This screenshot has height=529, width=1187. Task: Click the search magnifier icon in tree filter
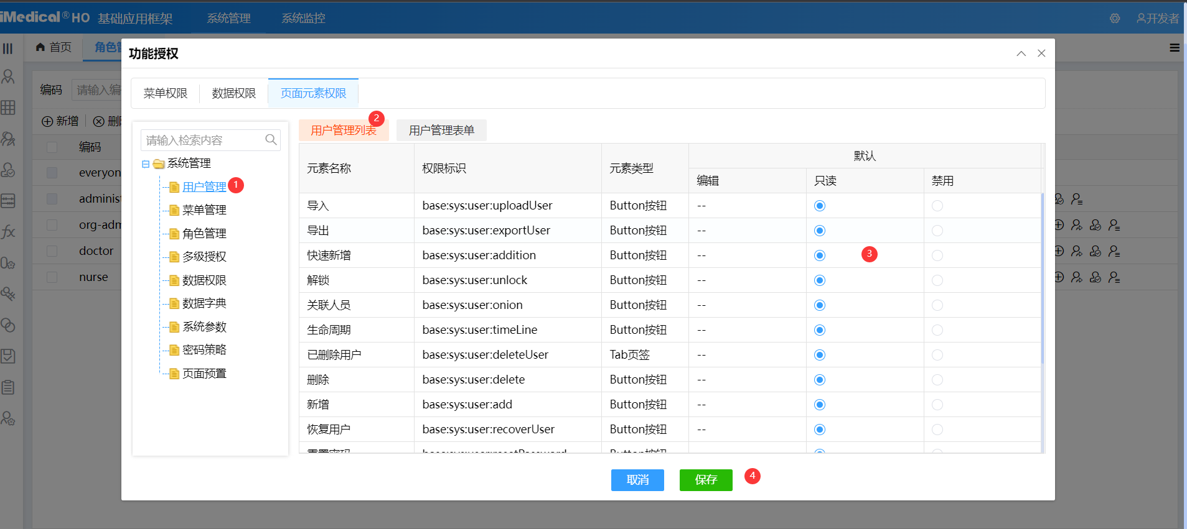[271, 140]
